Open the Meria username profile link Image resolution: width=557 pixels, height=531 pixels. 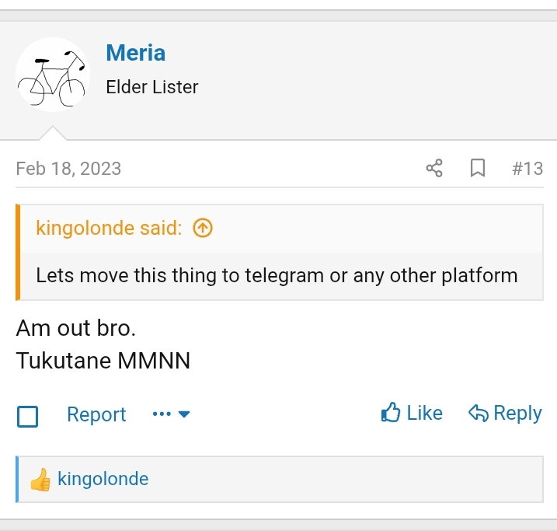tap(135, 53)
